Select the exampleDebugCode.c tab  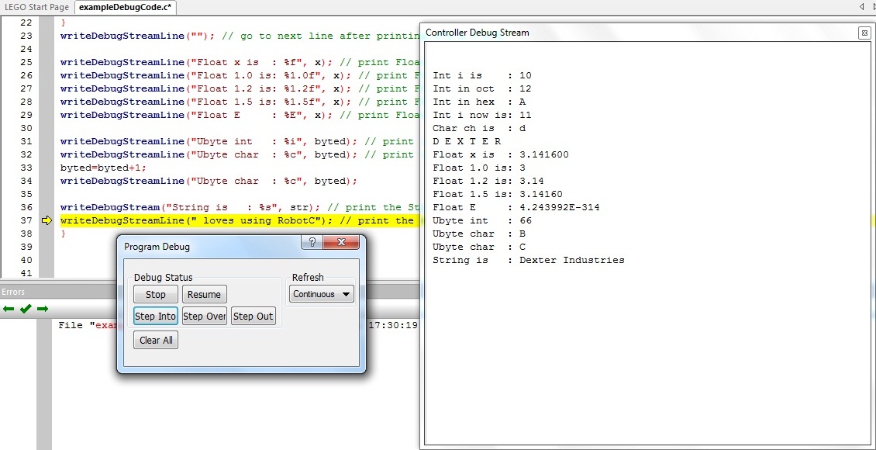pyautogui.click(x=125, y=7)
